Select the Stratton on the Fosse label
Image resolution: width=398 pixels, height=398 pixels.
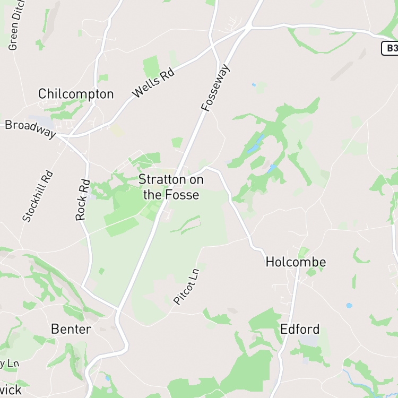[171, 187]
